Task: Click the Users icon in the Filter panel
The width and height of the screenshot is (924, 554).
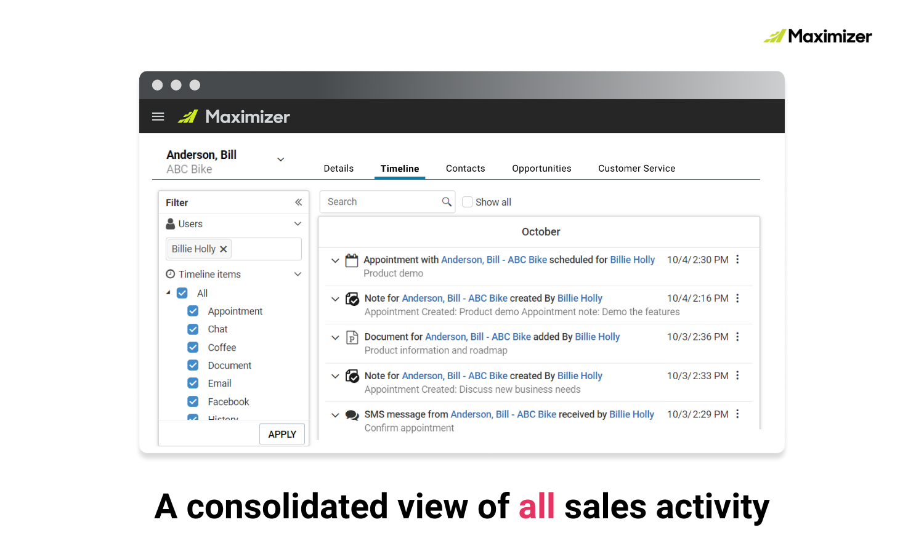Action: point(170,223)
